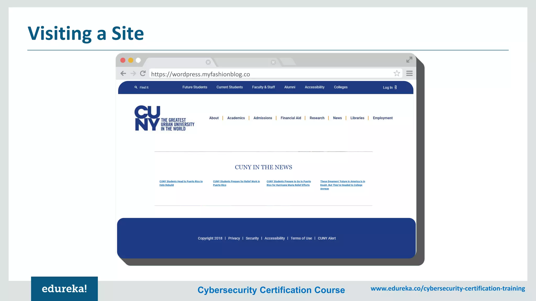Click the fullscreen expand arrows icon
Screen dimensions: 536x301
(x=409, y=60)
